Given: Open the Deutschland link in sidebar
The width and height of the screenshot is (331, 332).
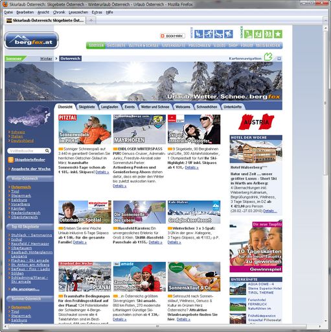Looking at the screenshot, I should pos(22,141).
